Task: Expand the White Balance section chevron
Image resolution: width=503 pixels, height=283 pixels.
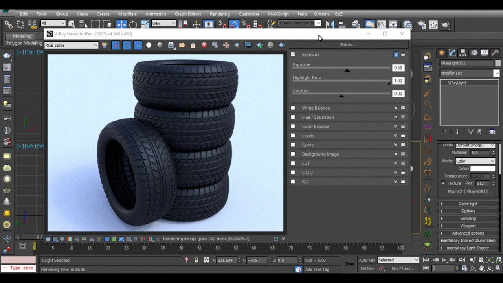Action: pos(396,108)
